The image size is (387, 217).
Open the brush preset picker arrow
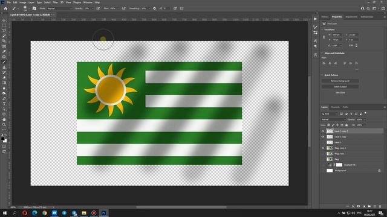click(29, 8)
